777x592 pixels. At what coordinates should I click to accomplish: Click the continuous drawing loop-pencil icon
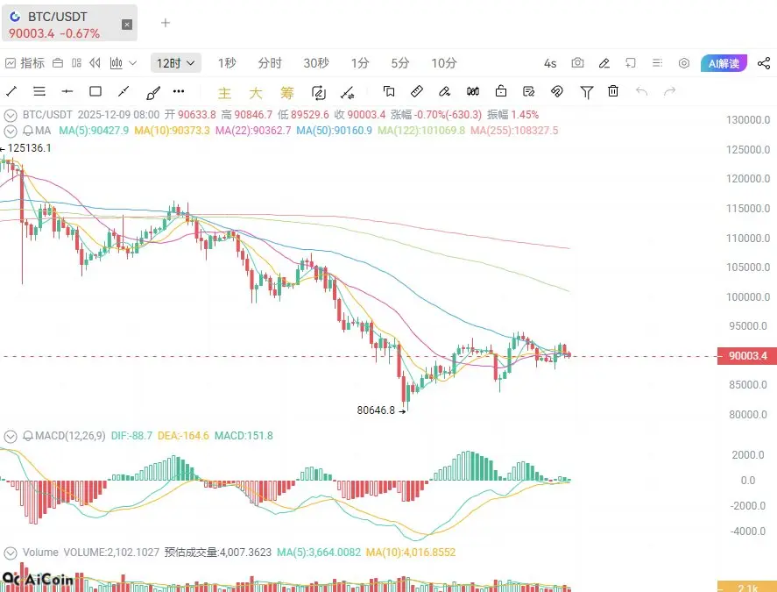click(319, 92)
